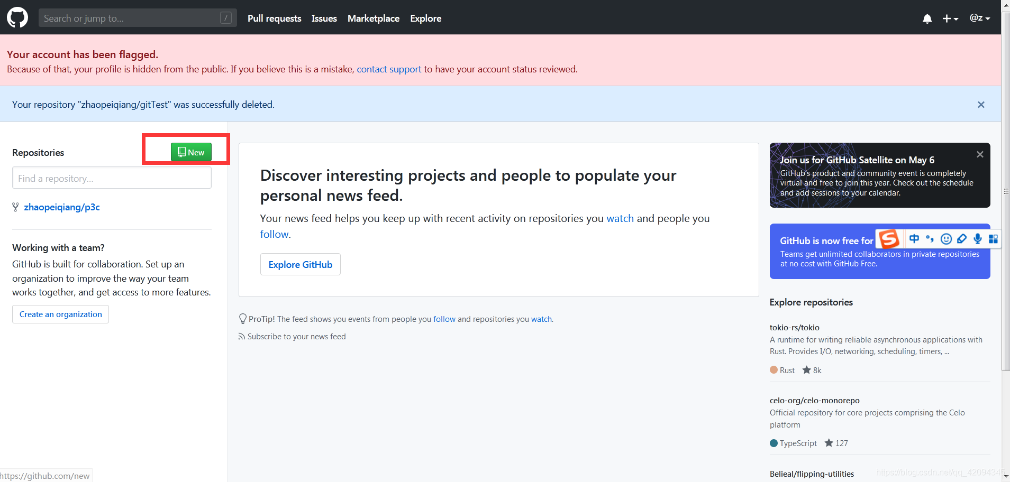
Task: Dismiss the repository deleted notice
Action: [981, 105]
